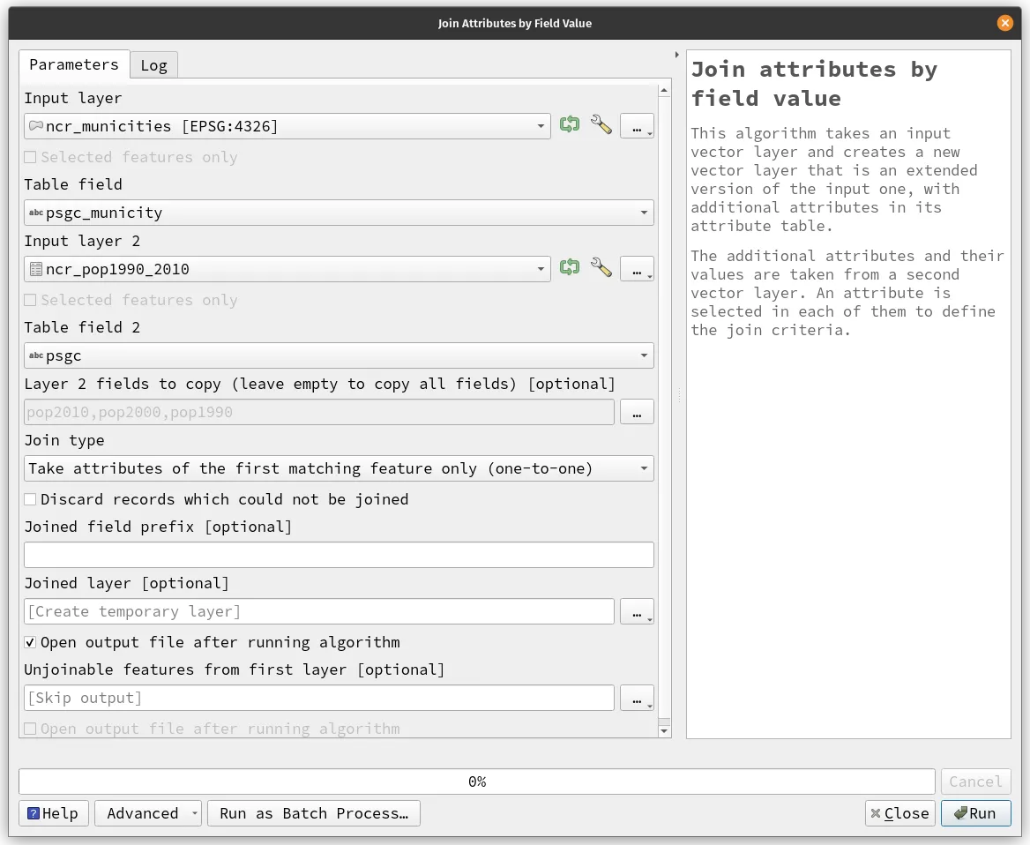Run the join algorithm

click(x=975, y=813)
